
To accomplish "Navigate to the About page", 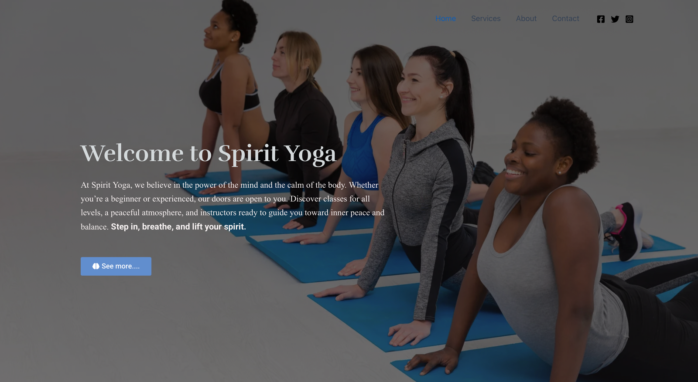I will click(526, 19).
